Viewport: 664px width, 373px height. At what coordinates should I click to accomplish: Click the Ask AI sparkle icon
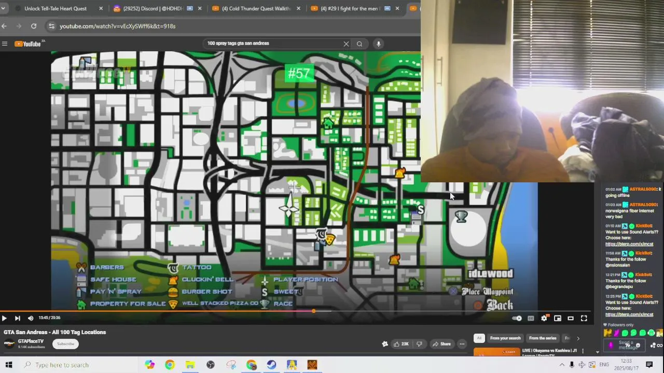384,344
